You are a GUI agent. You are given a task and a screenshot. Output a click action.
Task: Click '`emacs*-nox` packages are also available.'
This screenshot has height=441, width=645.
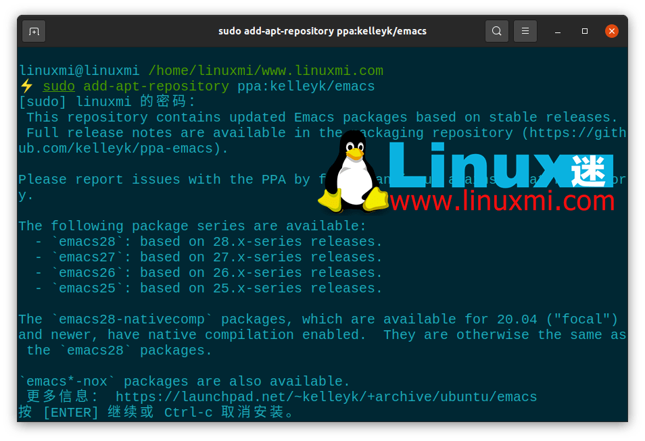pos(185,382)
